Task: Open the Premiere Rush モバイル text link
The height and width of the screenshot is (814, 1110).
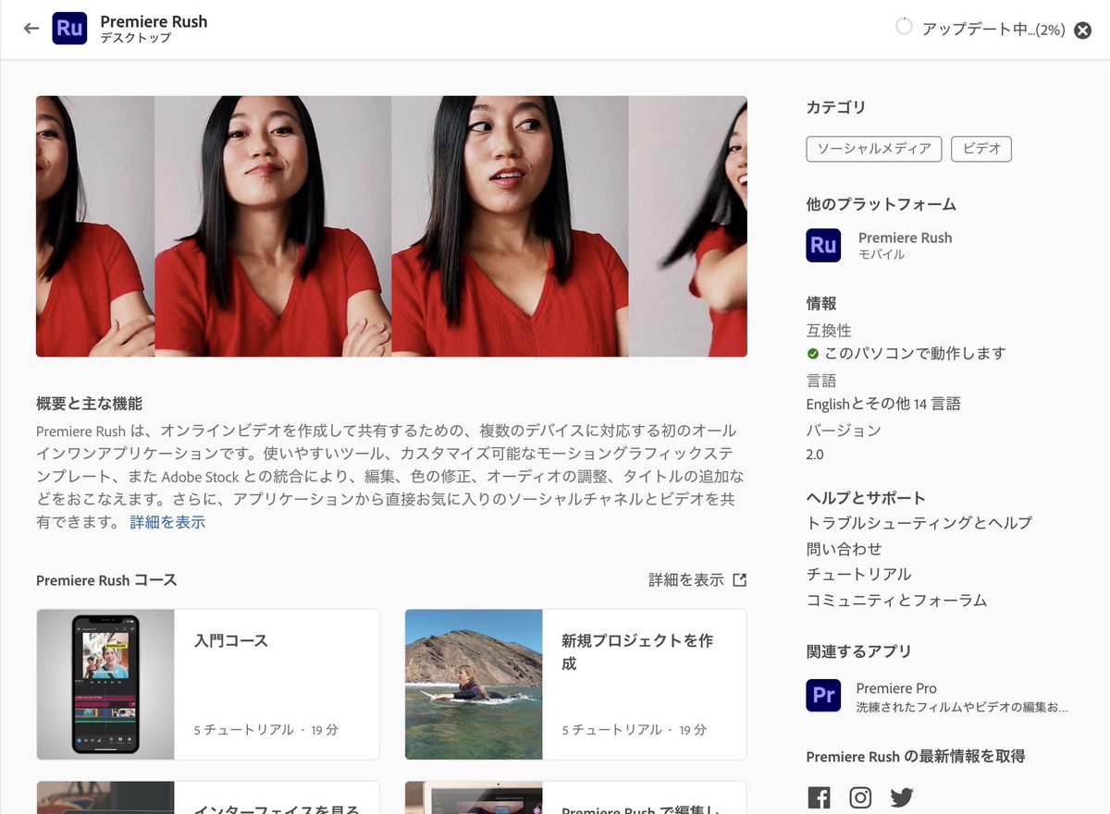Action: [x=905, y=245]
